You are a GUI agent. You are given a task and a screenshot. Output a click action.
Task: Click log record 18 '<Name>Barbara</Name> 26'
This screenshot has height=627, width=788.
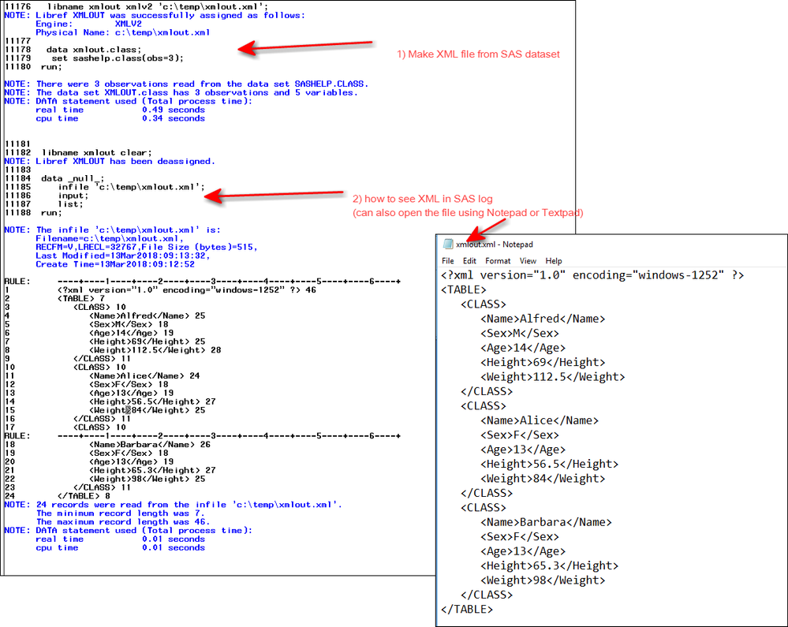pos(150,445)
